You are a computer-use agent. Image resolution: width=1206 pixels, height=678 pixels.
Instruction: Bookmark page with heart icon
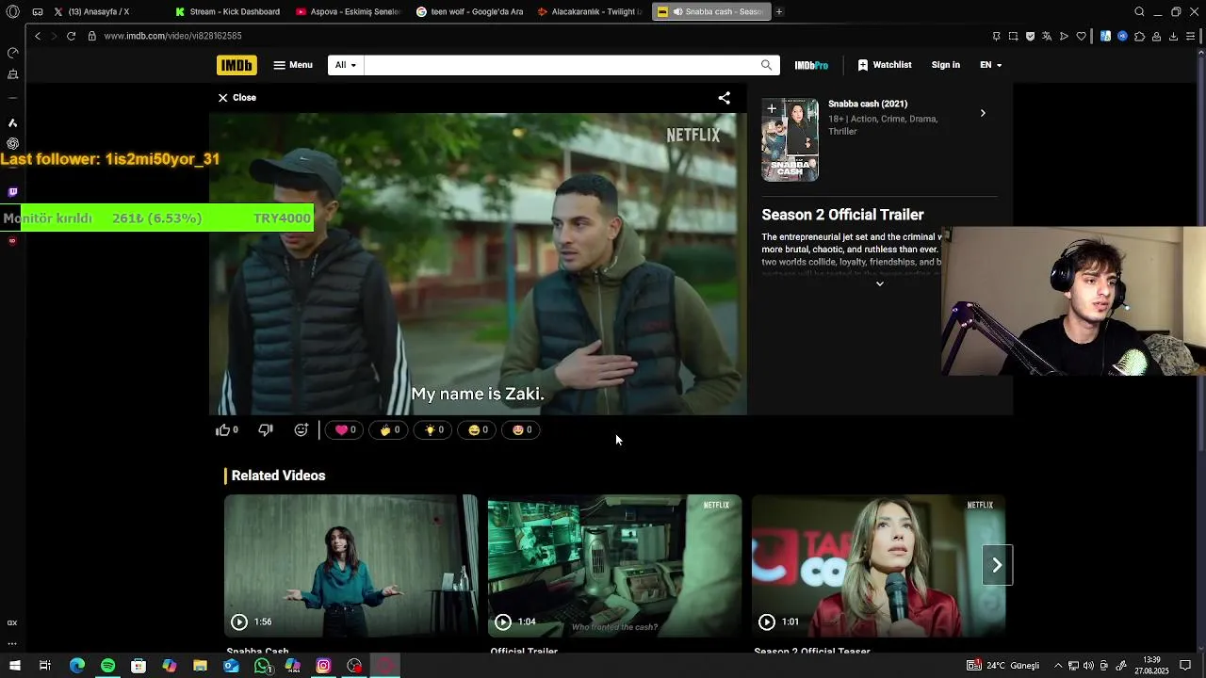click(1081, 36)
